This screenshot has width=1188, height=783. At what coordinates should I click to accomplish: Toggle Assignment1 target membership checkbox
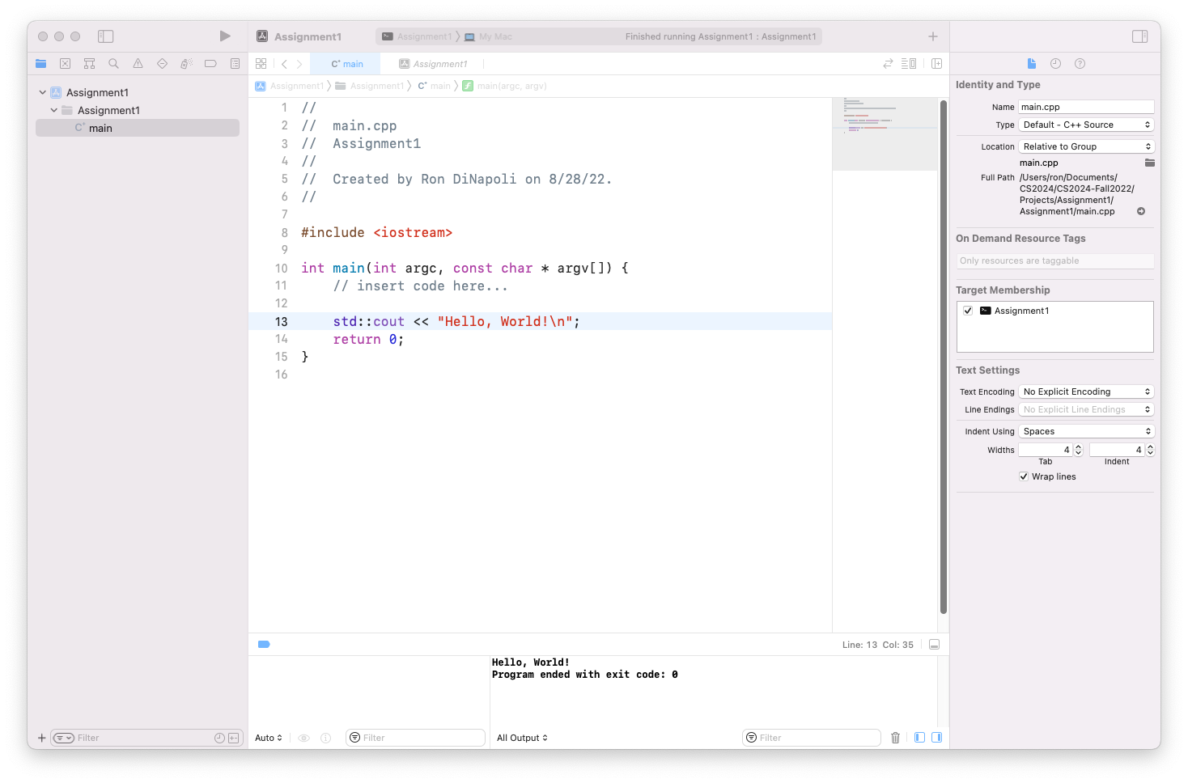point(968,311)
